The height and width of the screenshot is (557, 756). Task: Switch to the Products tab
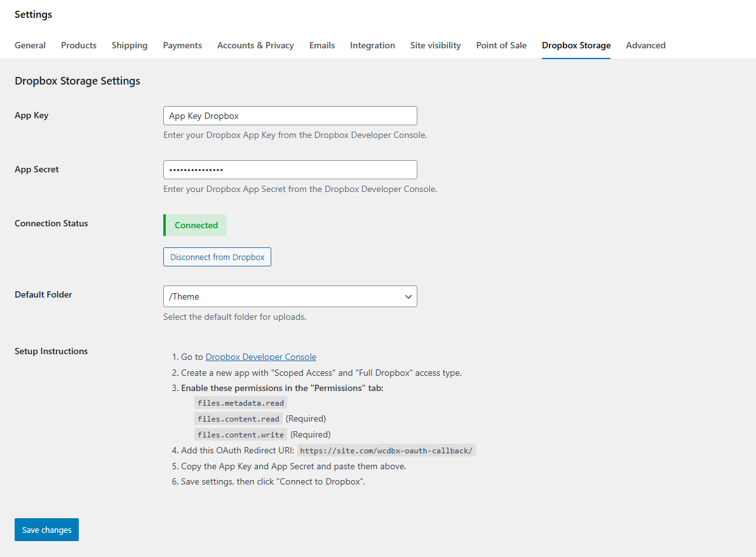pos(79,45)
